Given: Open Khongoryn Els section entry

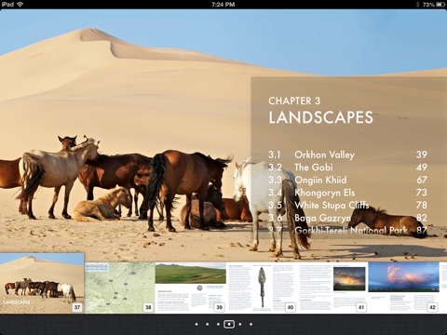Looking at the screenshot, I should click(x=347, y=193).
